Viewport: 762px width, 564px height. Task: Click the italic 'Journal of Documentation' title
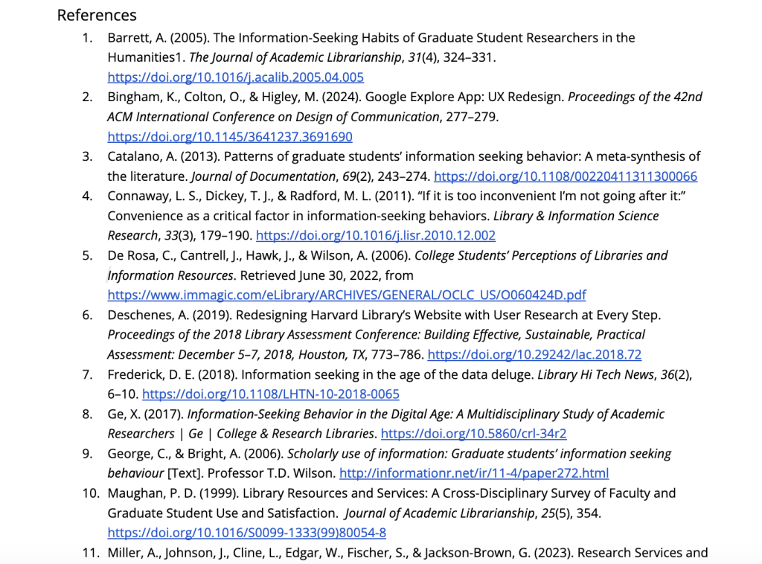263,176
